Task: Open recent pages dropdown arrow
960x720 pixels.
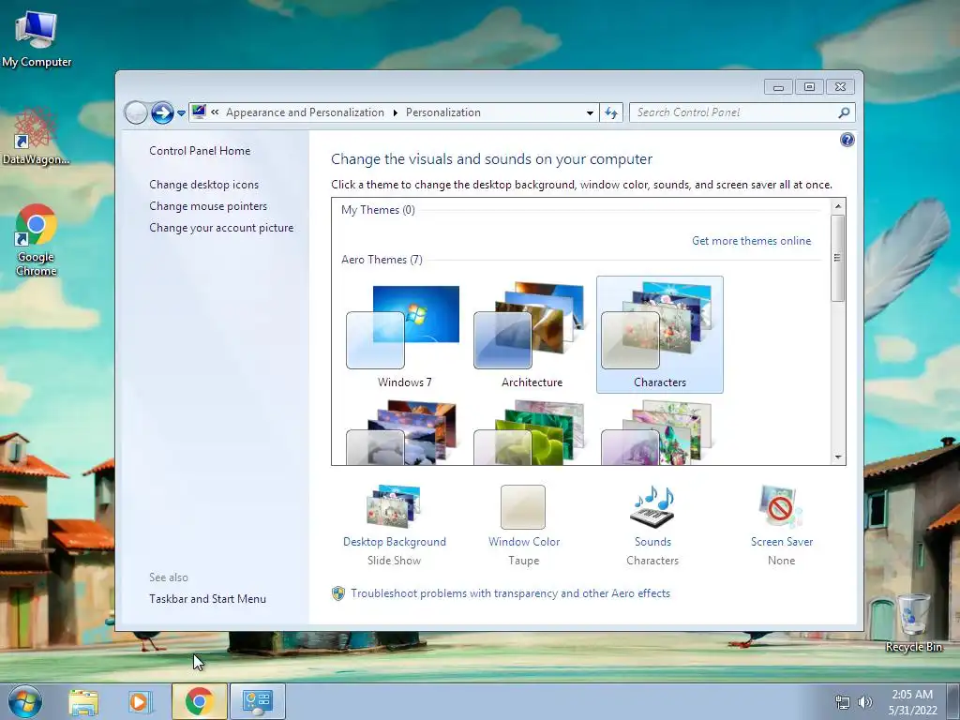Action: (181, 113)
